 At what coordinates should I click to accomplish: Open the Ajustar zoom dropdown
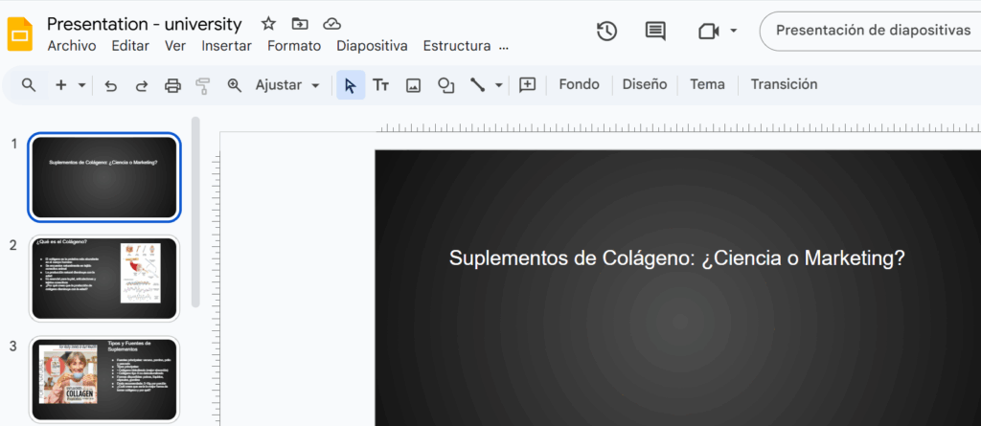click(x=287, y=85)
